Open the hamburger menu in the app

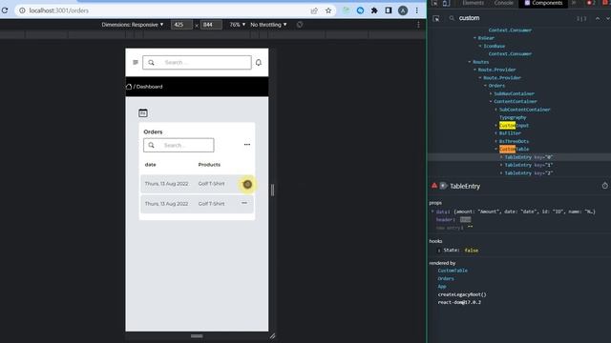pos(136,62)
